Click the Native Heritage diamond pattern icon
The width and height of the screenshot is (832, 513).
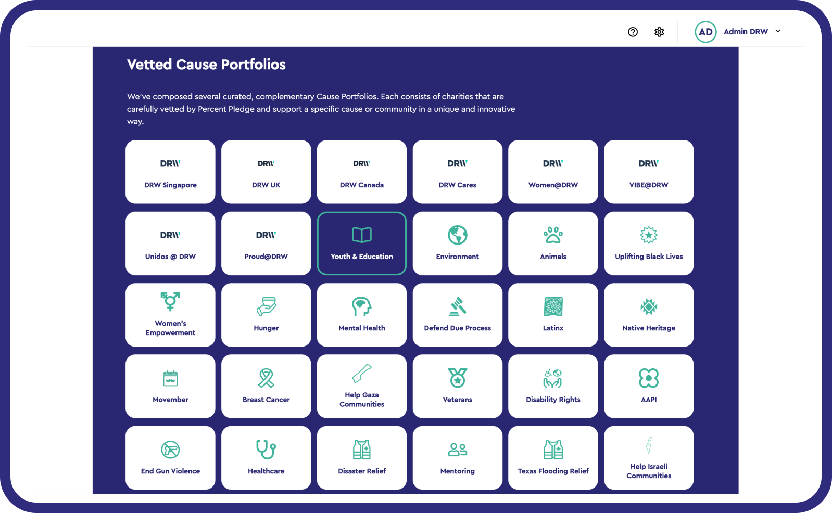[x=649, y=306]
